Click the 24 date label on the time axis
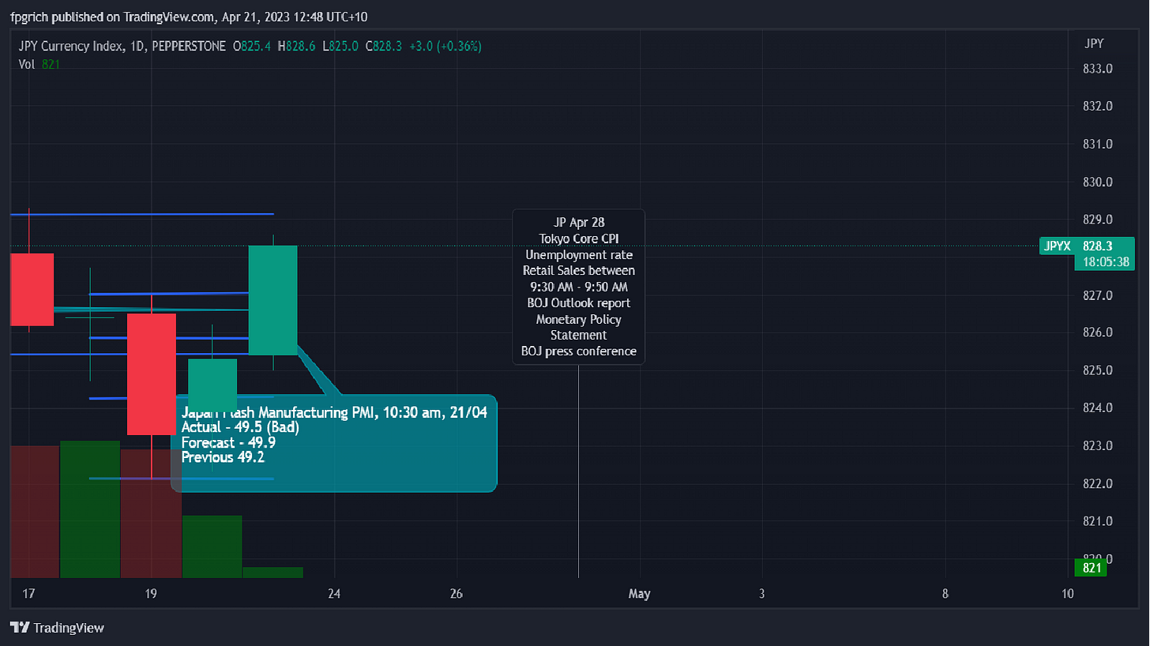 (x=334, y=594)
